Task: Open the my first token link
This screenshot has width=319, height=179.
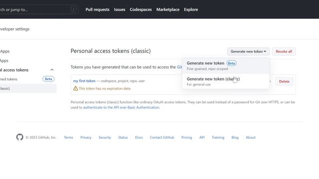Action: coord(84,81)
